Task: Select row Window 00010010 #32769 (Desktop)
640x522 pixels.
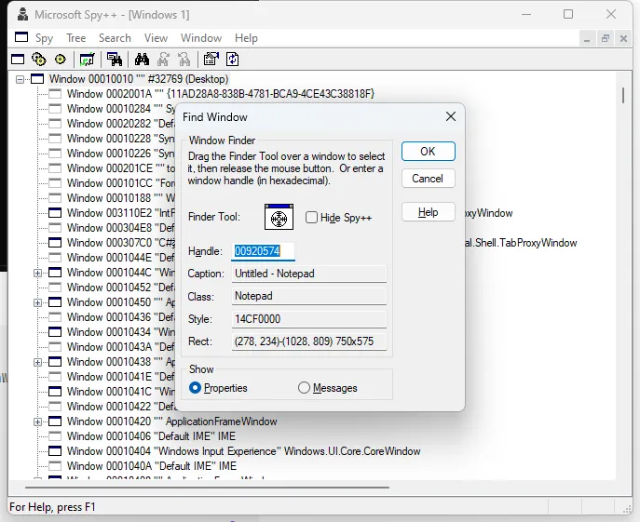Action: click(139, 79)
